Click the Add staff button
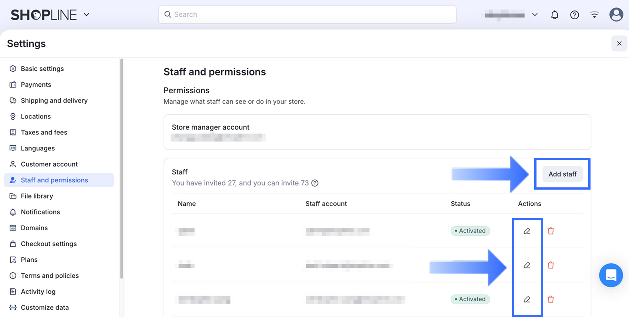Image resolution: width=629 pixels, height=317 pixels. (x=562, y=174)
